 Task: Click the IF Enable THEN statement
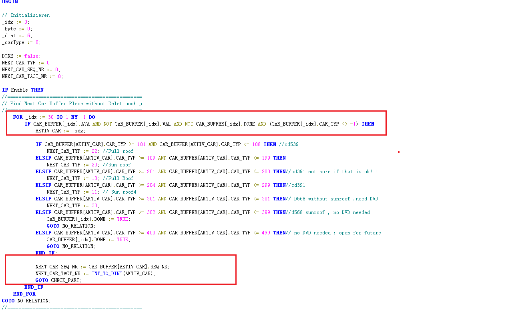point(23,90)
